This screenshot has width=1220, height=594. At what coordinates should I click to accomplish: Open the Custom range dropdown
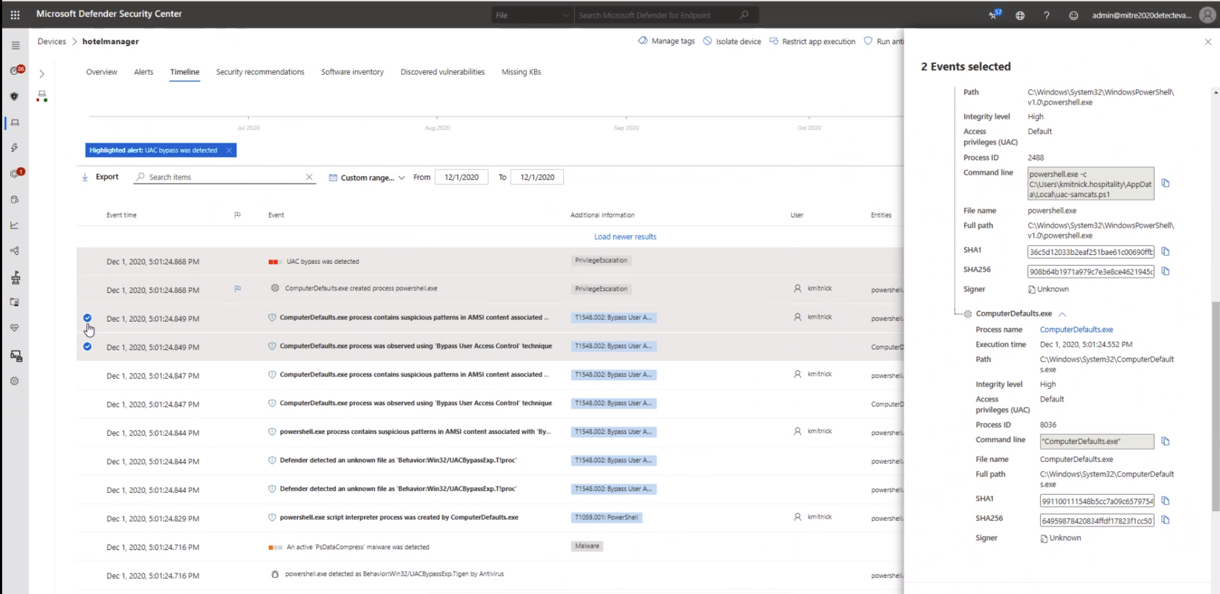(367, 177)
